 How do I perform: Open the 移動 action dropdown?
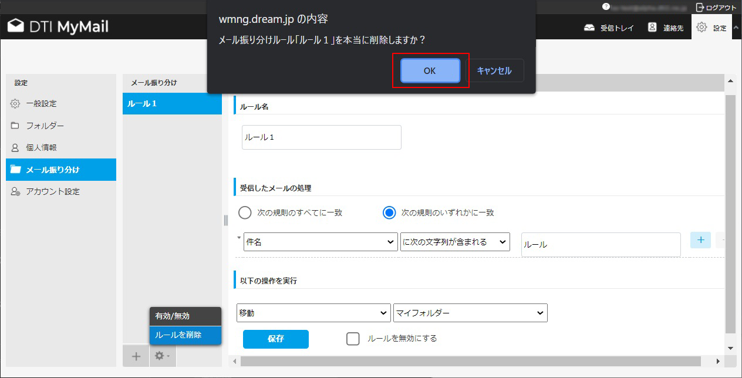pyautogui.click(x=313, y=313)
